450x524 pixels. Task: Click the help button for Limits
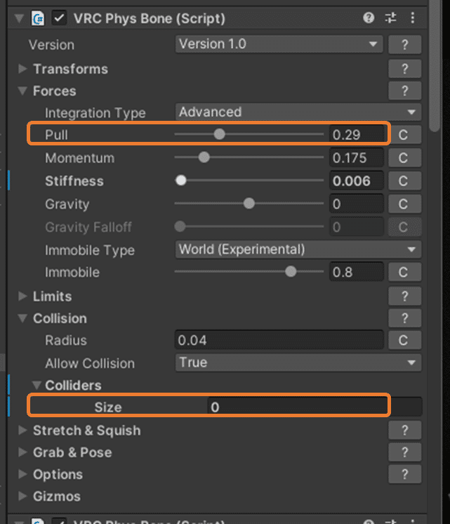tap(404, 296)
